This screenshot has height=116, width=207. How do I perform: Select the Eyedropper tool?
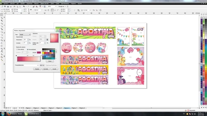point(2,51)
